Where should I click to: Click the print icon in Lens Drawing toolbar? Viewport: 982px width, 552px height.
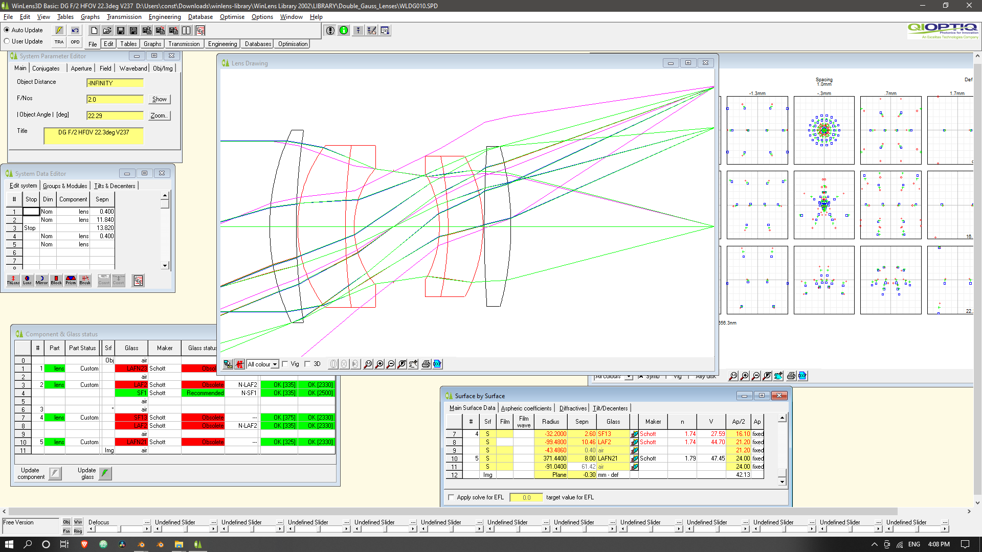[x=426, y=364]
